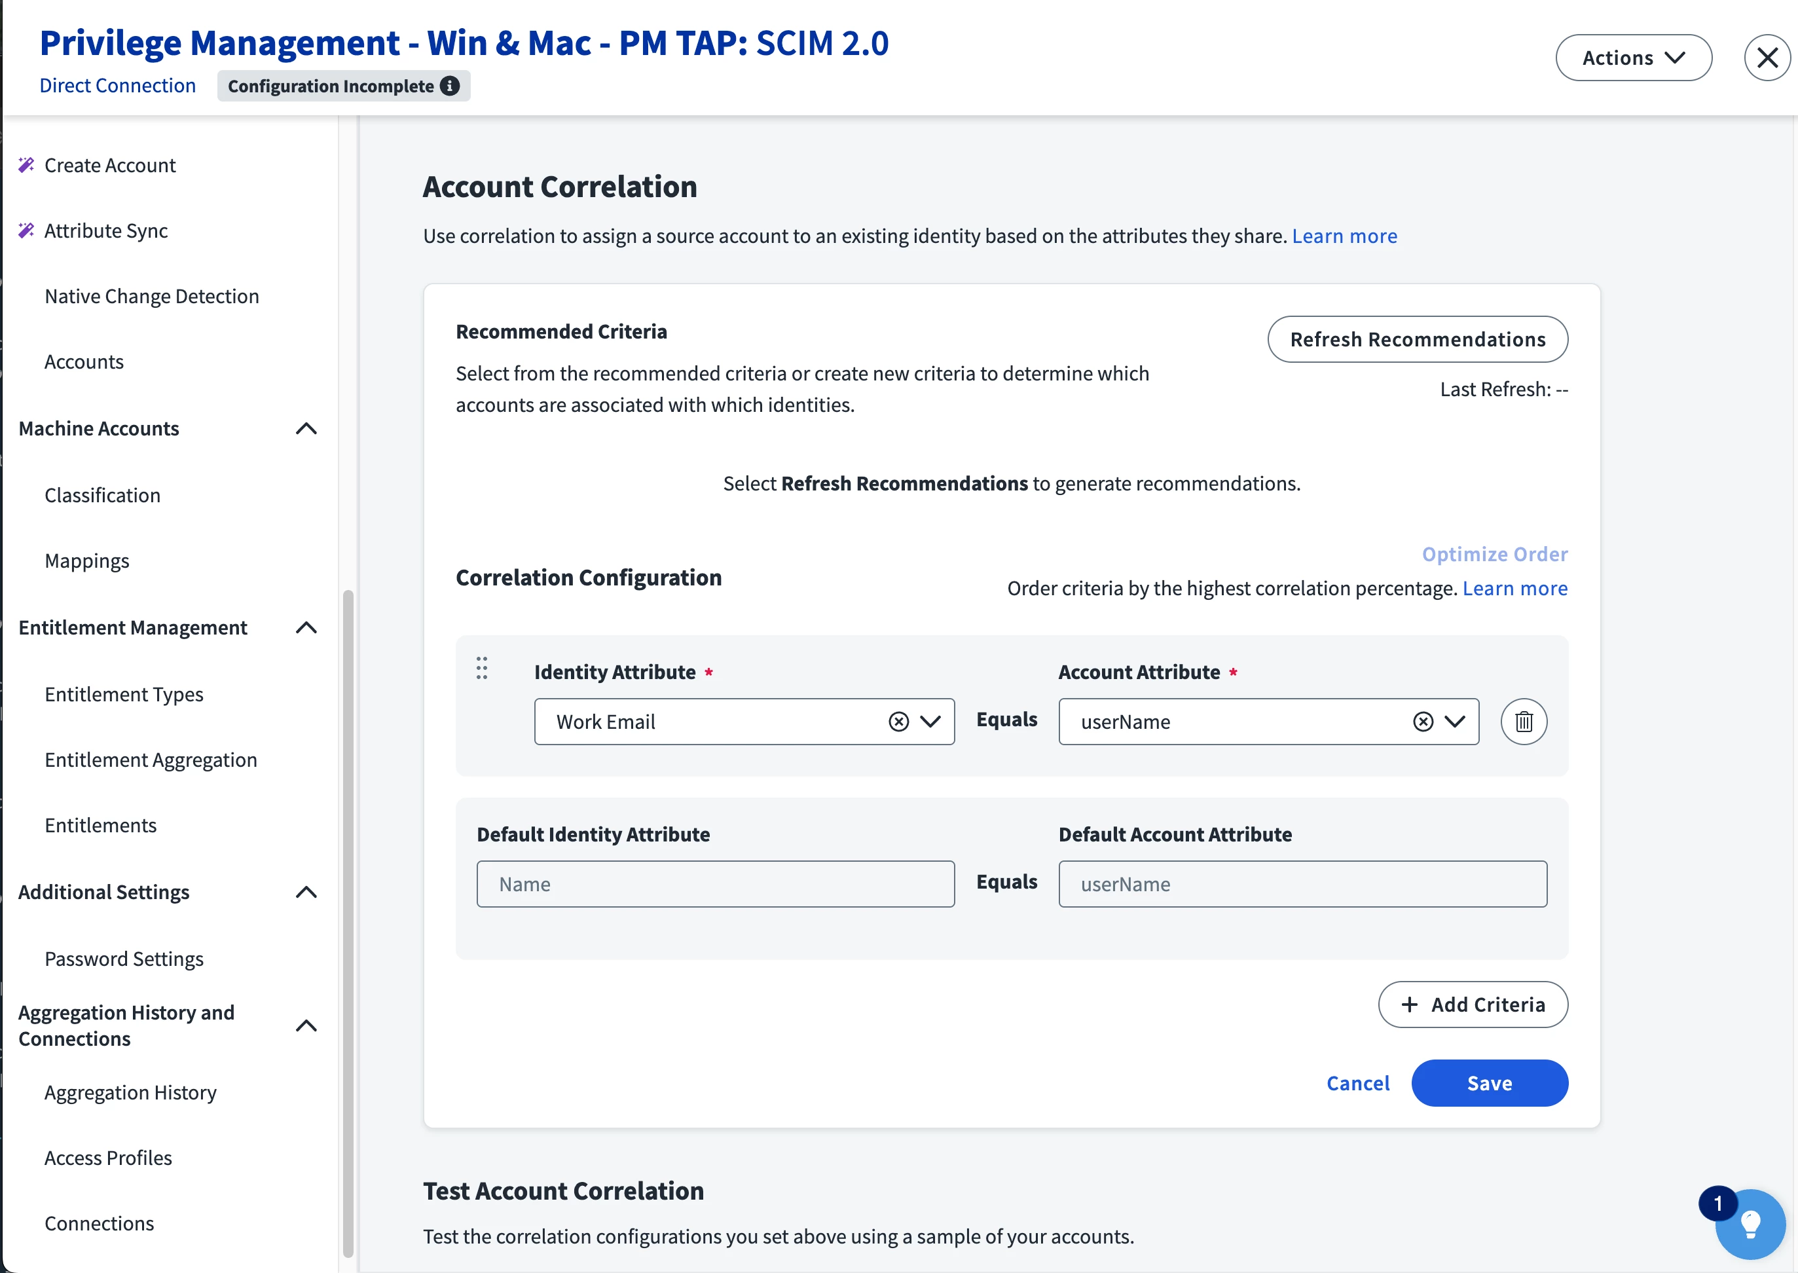Click the Attribute Sync magic wand icon
Screen dimensions: 1798x1273
pyautogui.click(x=27, y=231)
